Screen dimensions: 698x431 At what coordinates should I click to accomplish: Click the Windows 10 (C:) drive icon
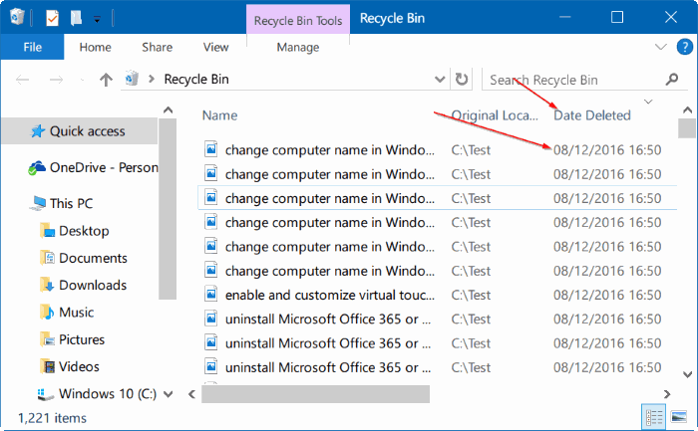pyautogui.click(x=46, y=394)
